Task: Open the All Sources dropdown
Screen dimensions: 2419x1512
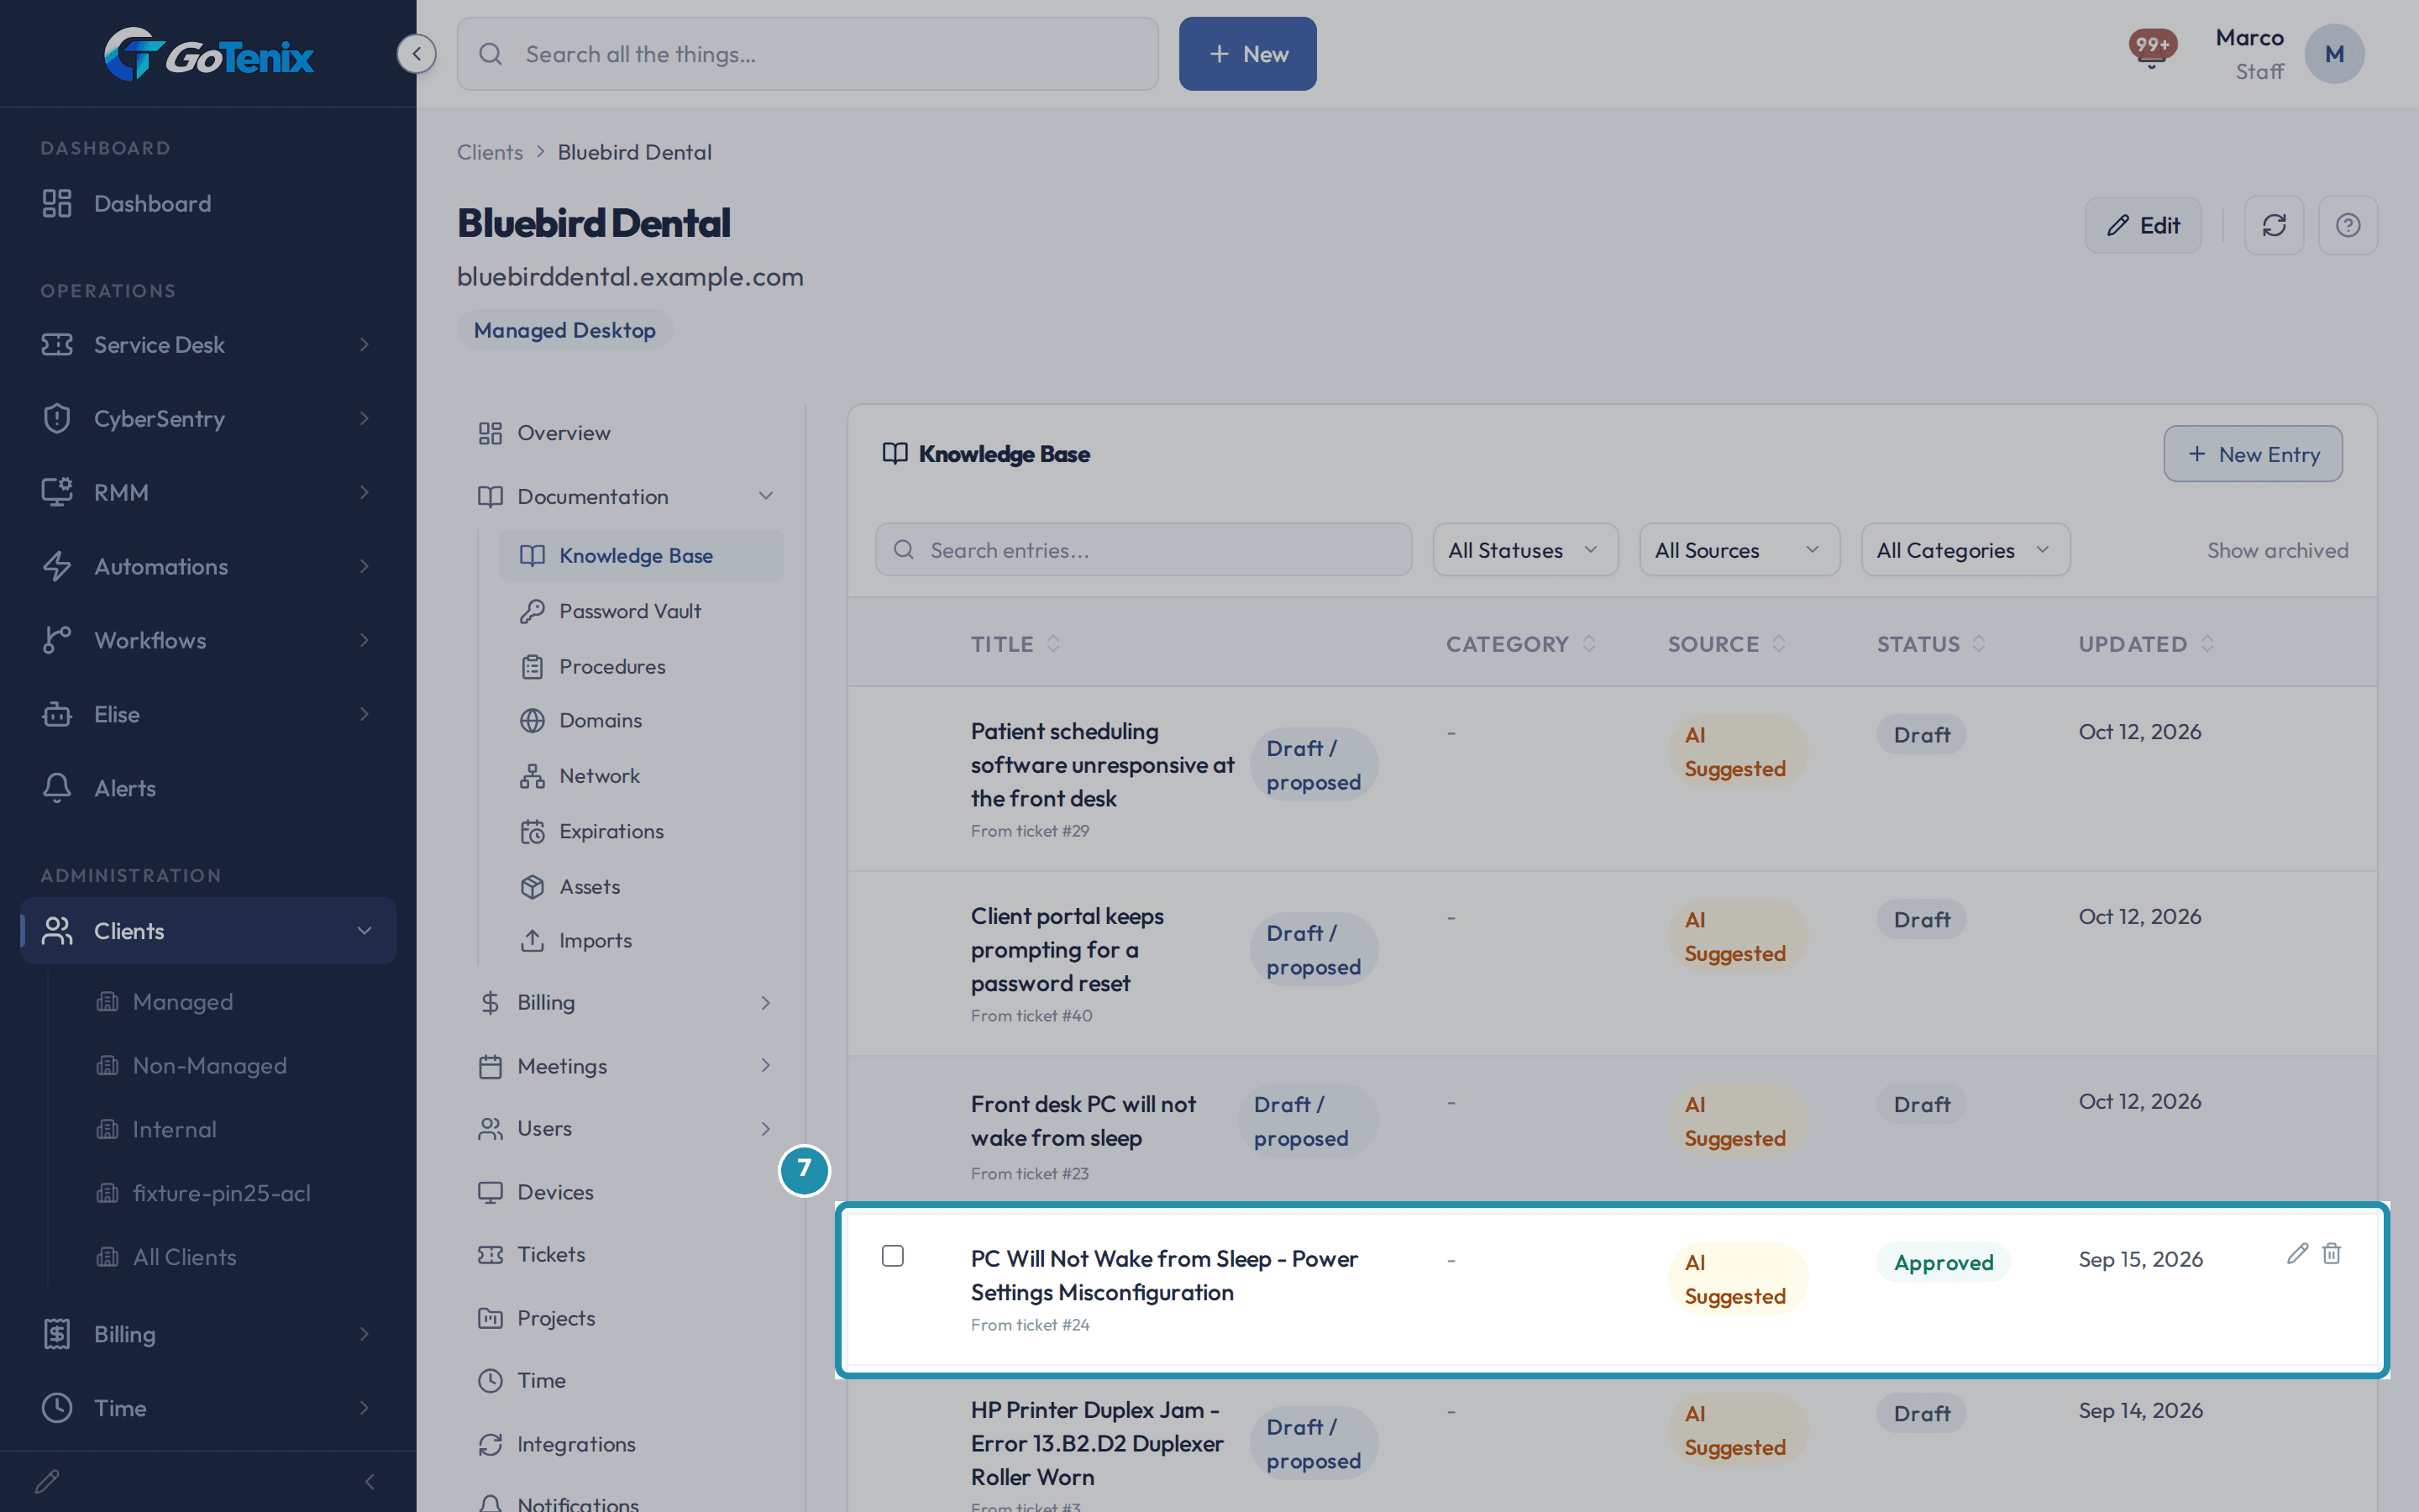Action: 1739,550
